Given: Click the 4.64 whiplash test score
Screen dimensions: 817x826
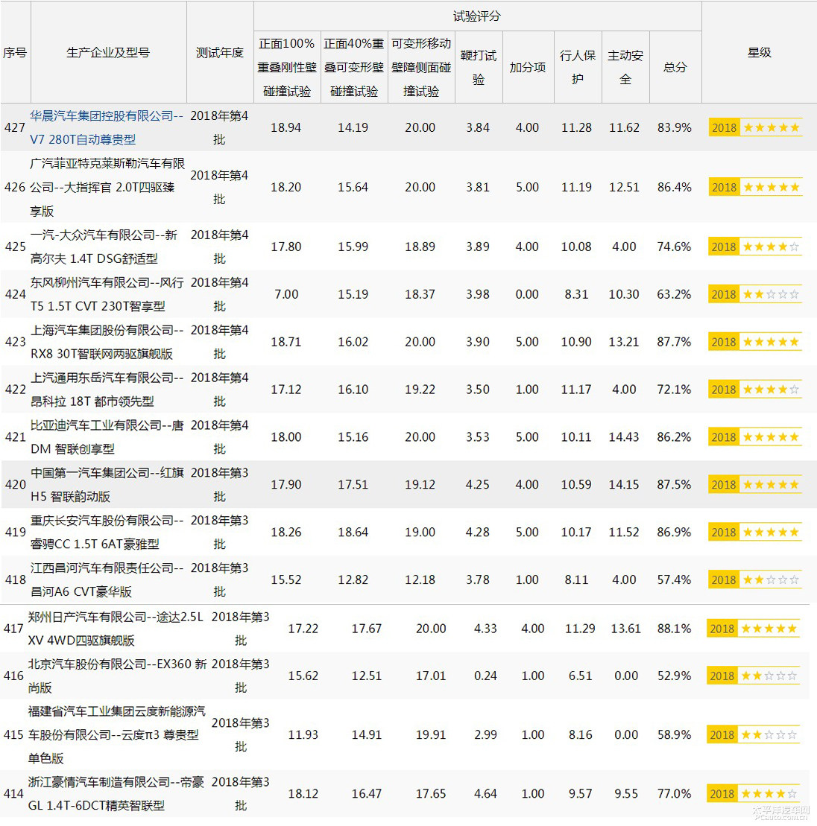Looking at the screenshot, I should 485,793.
